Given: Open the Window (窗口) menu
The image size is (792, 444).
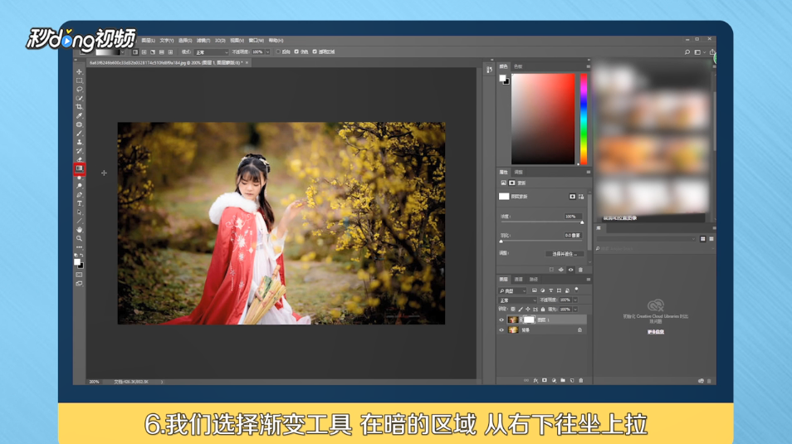Looking at the screenshot, I should pyautogui.click(x=256, y=41).
